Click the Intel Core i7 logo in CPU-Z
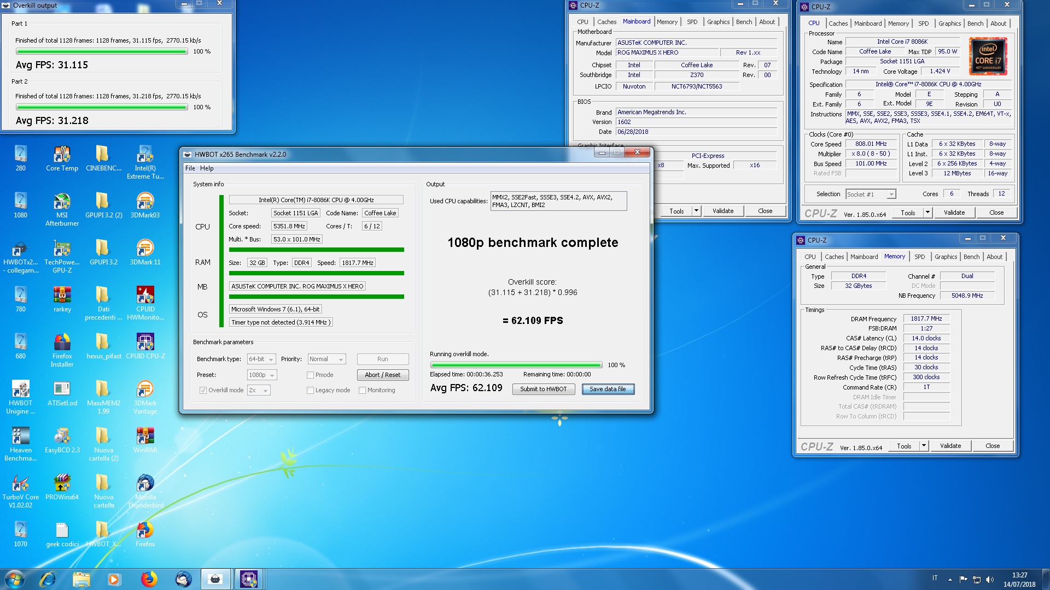Viewport: 1050px width, 590px height. point(988,56)
